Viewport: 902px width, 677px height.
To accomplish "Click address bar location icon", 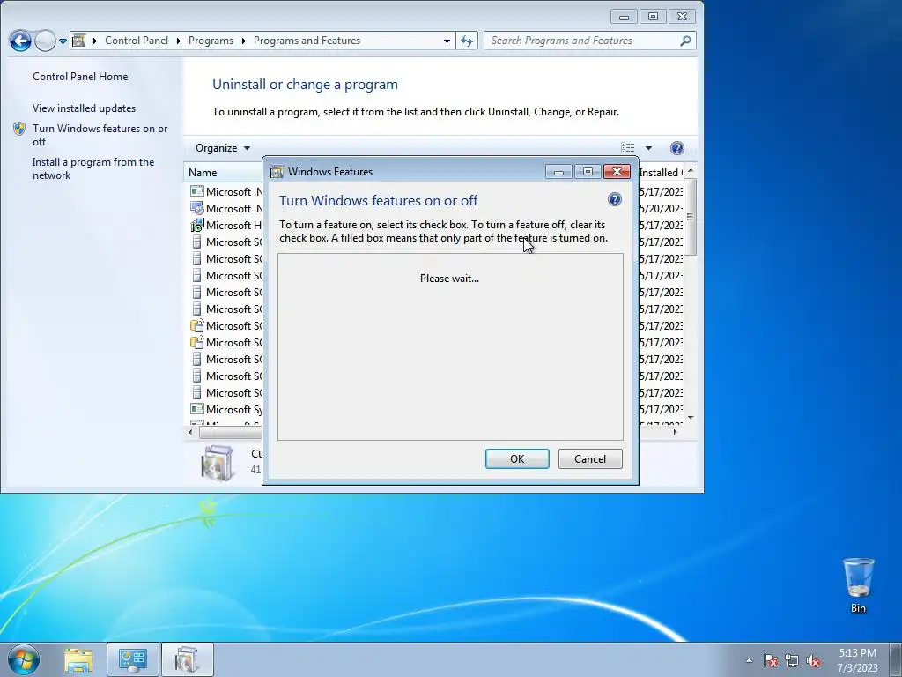I will [79, 41].
